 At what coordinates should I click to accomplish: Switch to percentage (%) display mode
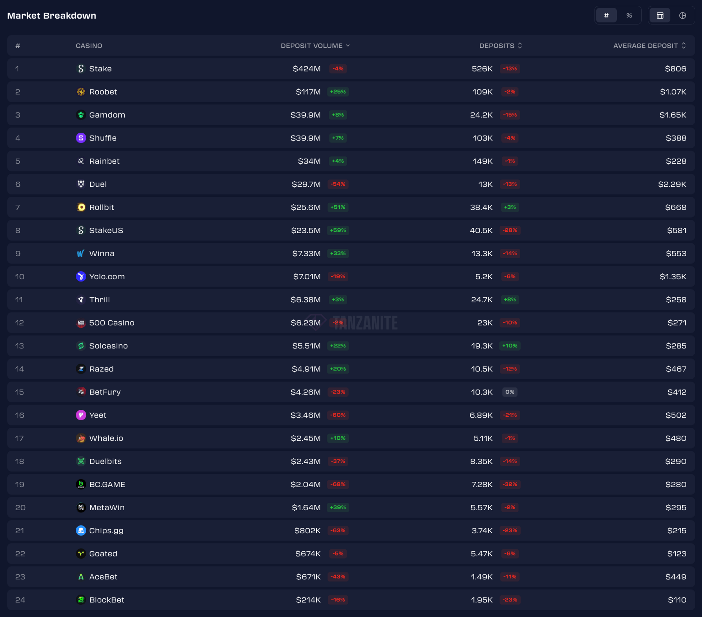click(629, 15)
